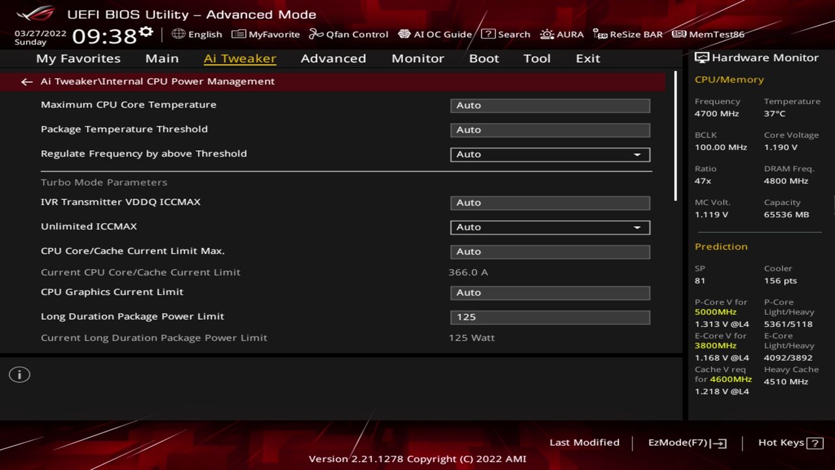Click Current CPU Core/Cache Current Limit row
The image size is (835, 470).
[346, 272]
